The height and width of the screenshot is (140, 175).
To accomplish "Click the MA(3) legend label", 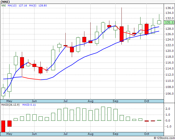I will 33,6.
